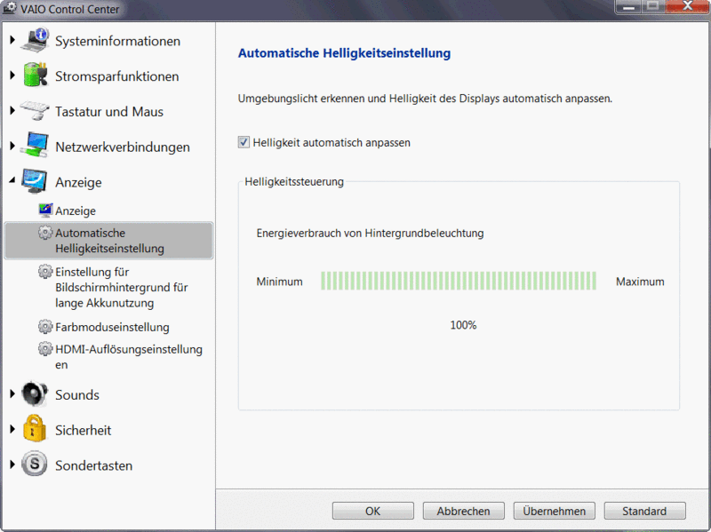Image resolution: width=711 pixels, height=532 pixels.
Task: Click the Sicherheit padlock icon
Action: [35, 428]
